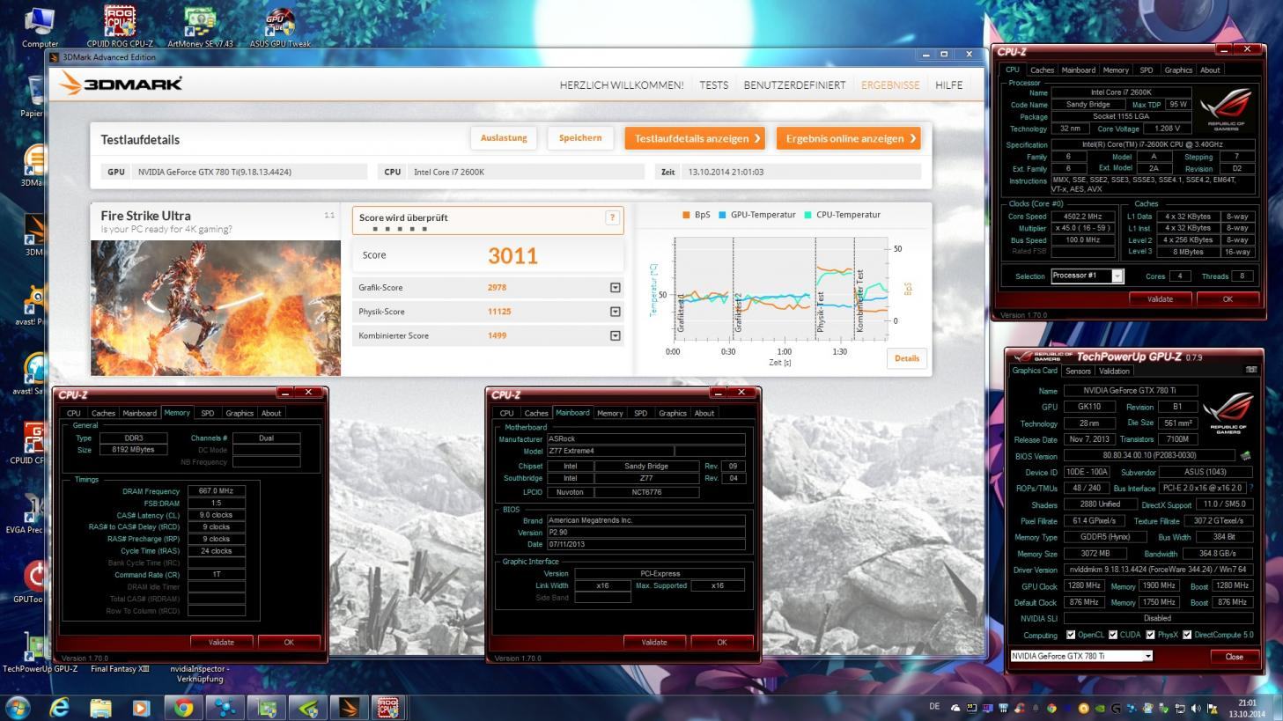Click OK in the CPU-Z Mainboard window

coord(722,642)
